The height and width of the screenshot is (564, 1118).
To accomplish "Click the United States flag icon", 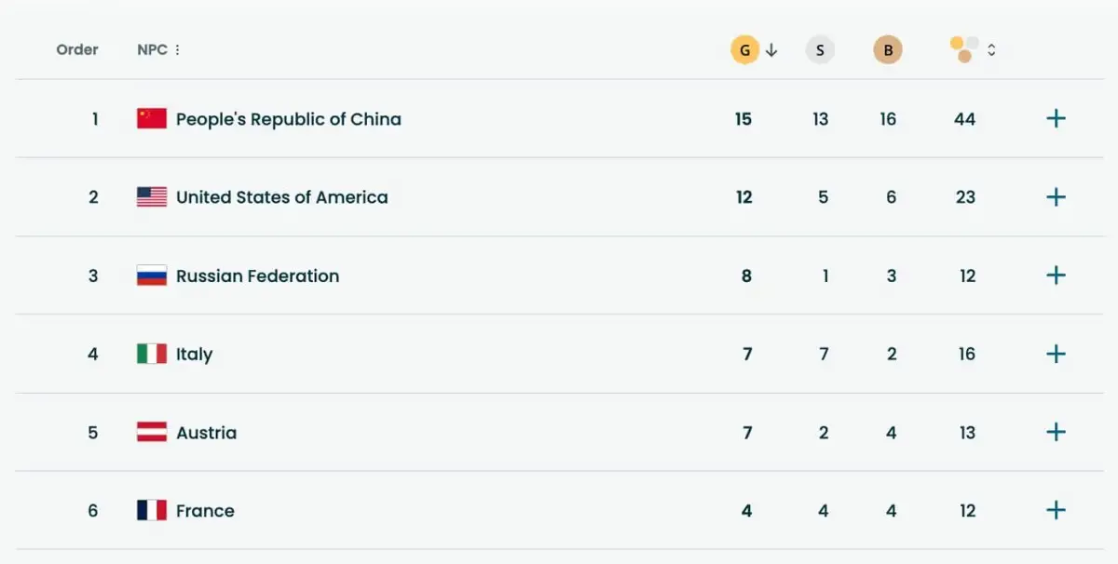I will [x=152, y=197].
